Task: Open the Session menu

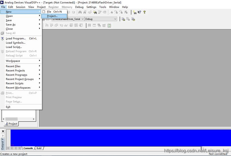Action: (21, 7)
